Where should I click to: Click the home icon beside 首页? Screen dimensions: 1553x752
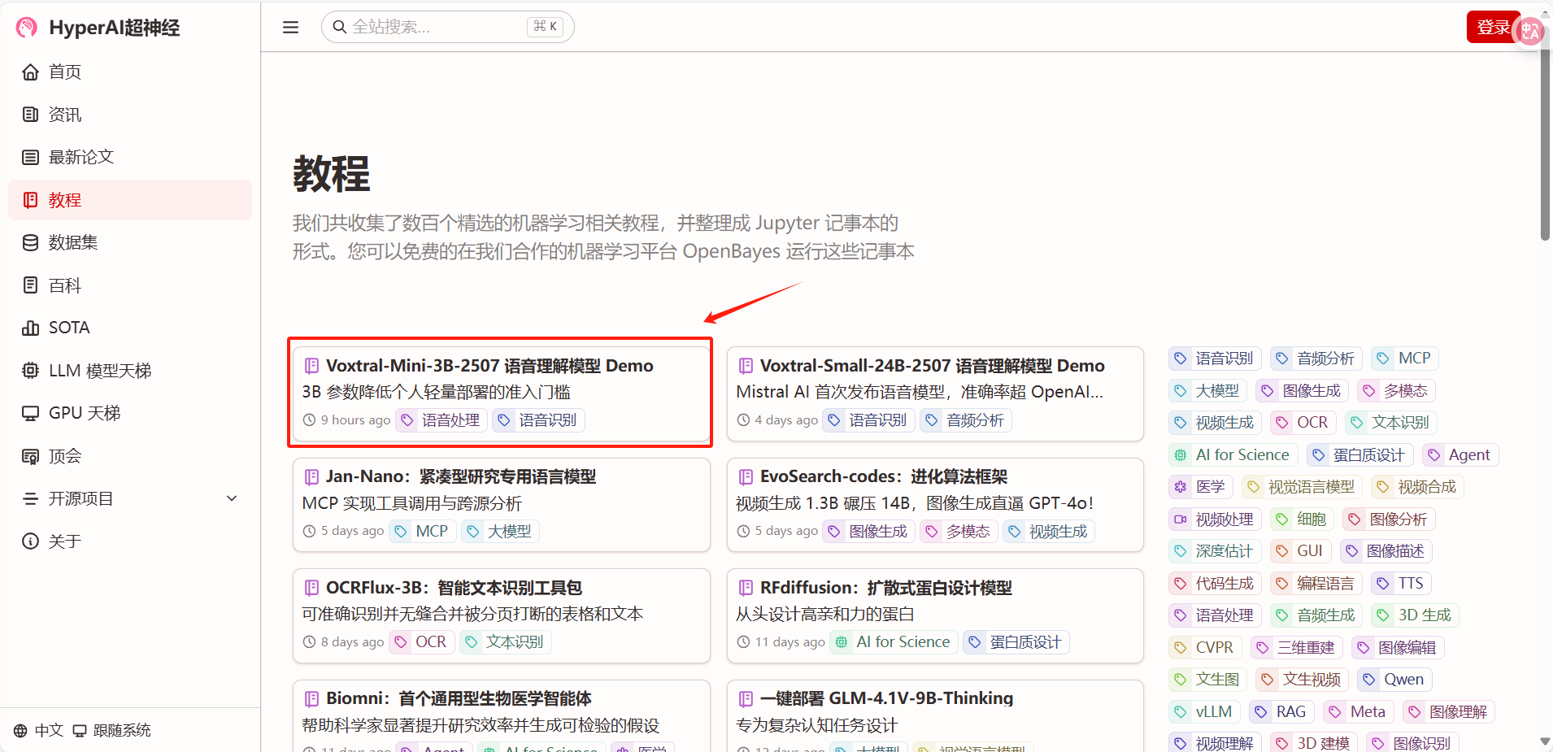click(31, 72)
